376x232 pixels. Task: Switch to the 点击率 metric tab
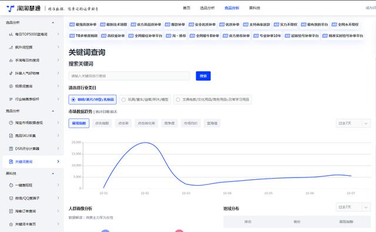(123, 123)
